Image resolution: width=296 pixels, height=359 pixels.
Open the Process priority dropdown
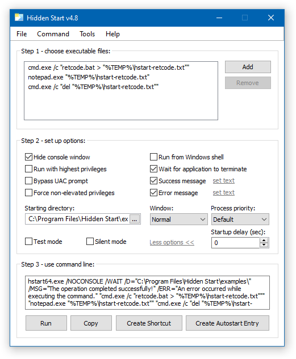pos(240,219)
